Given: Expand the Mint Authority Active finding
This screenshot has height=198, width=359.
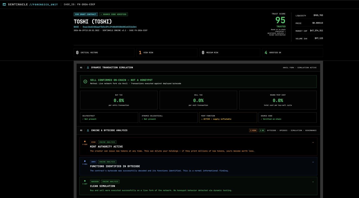Looking at the screenshot, I should pos(313,142).
